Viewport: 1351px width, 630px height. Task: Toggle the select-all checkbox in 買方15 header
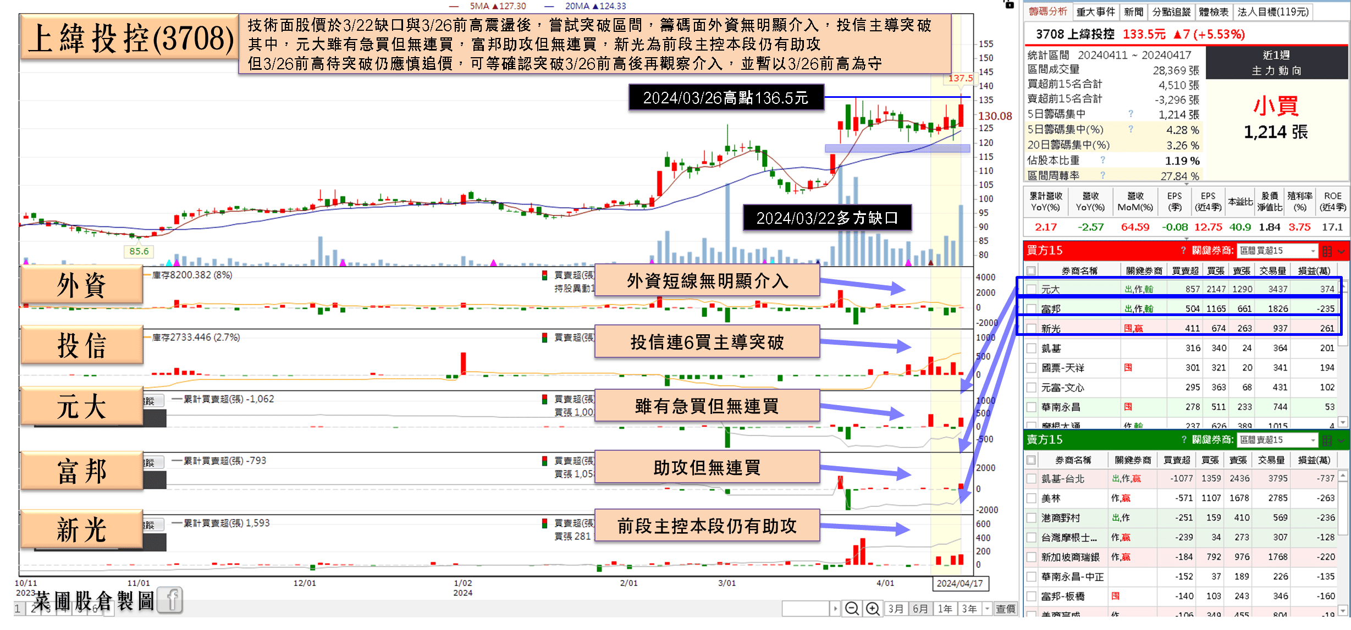pos(1032,270)
